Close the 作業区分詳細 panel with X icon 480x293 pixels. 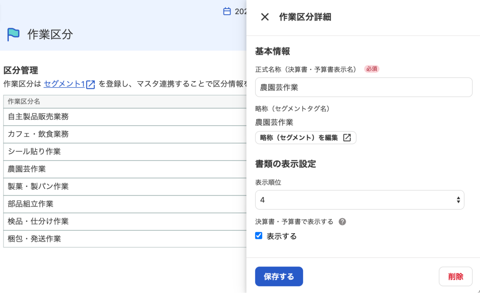tap(265, 17)
